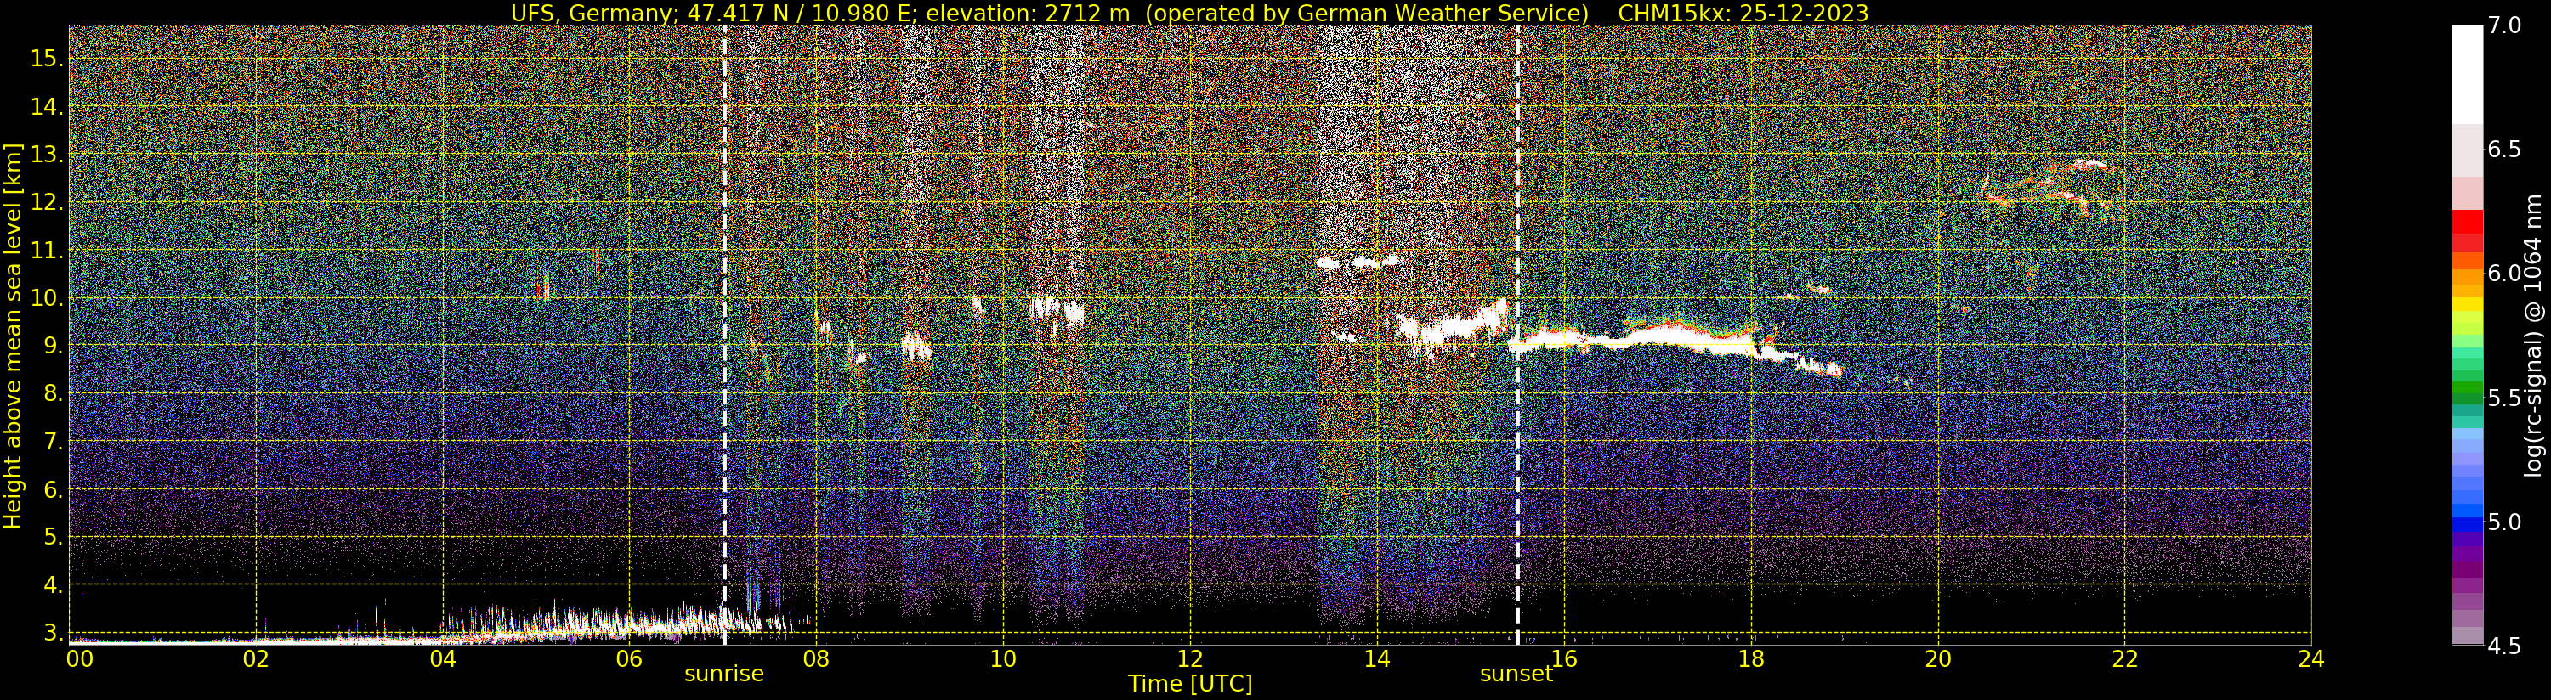Click the "9." tick on the height axis
The height and width of the screenshot is (700, 2551).
tap(53, 346)
